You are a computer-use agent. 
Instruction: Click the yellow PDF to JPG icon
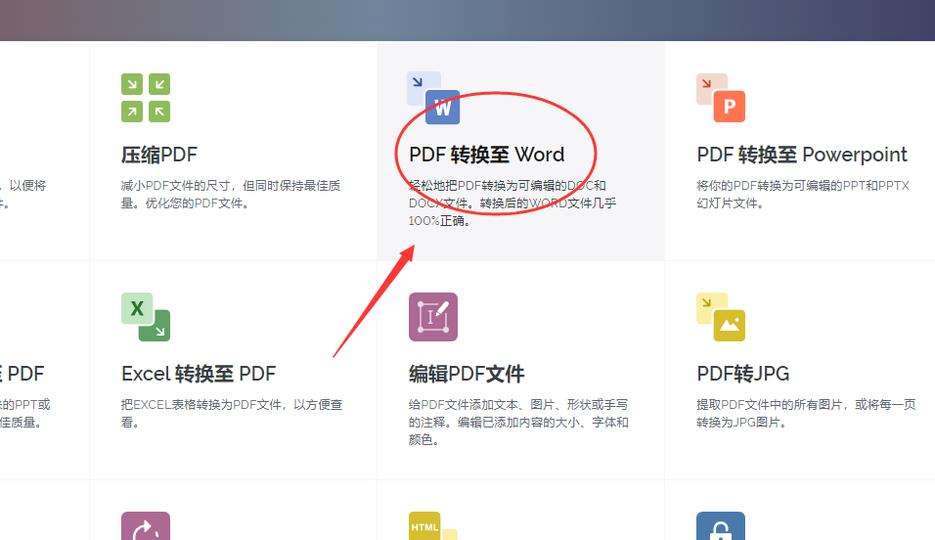coord(721,317)
